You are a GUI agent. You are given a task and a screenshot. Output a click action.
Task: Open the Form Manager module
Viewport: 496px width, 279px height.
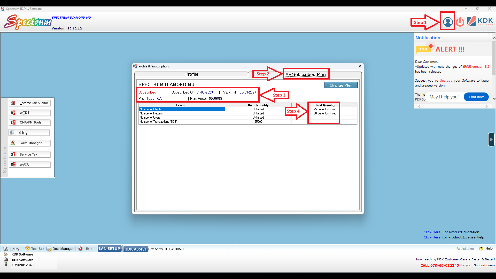pyautogui.click(x=30, y=143)
